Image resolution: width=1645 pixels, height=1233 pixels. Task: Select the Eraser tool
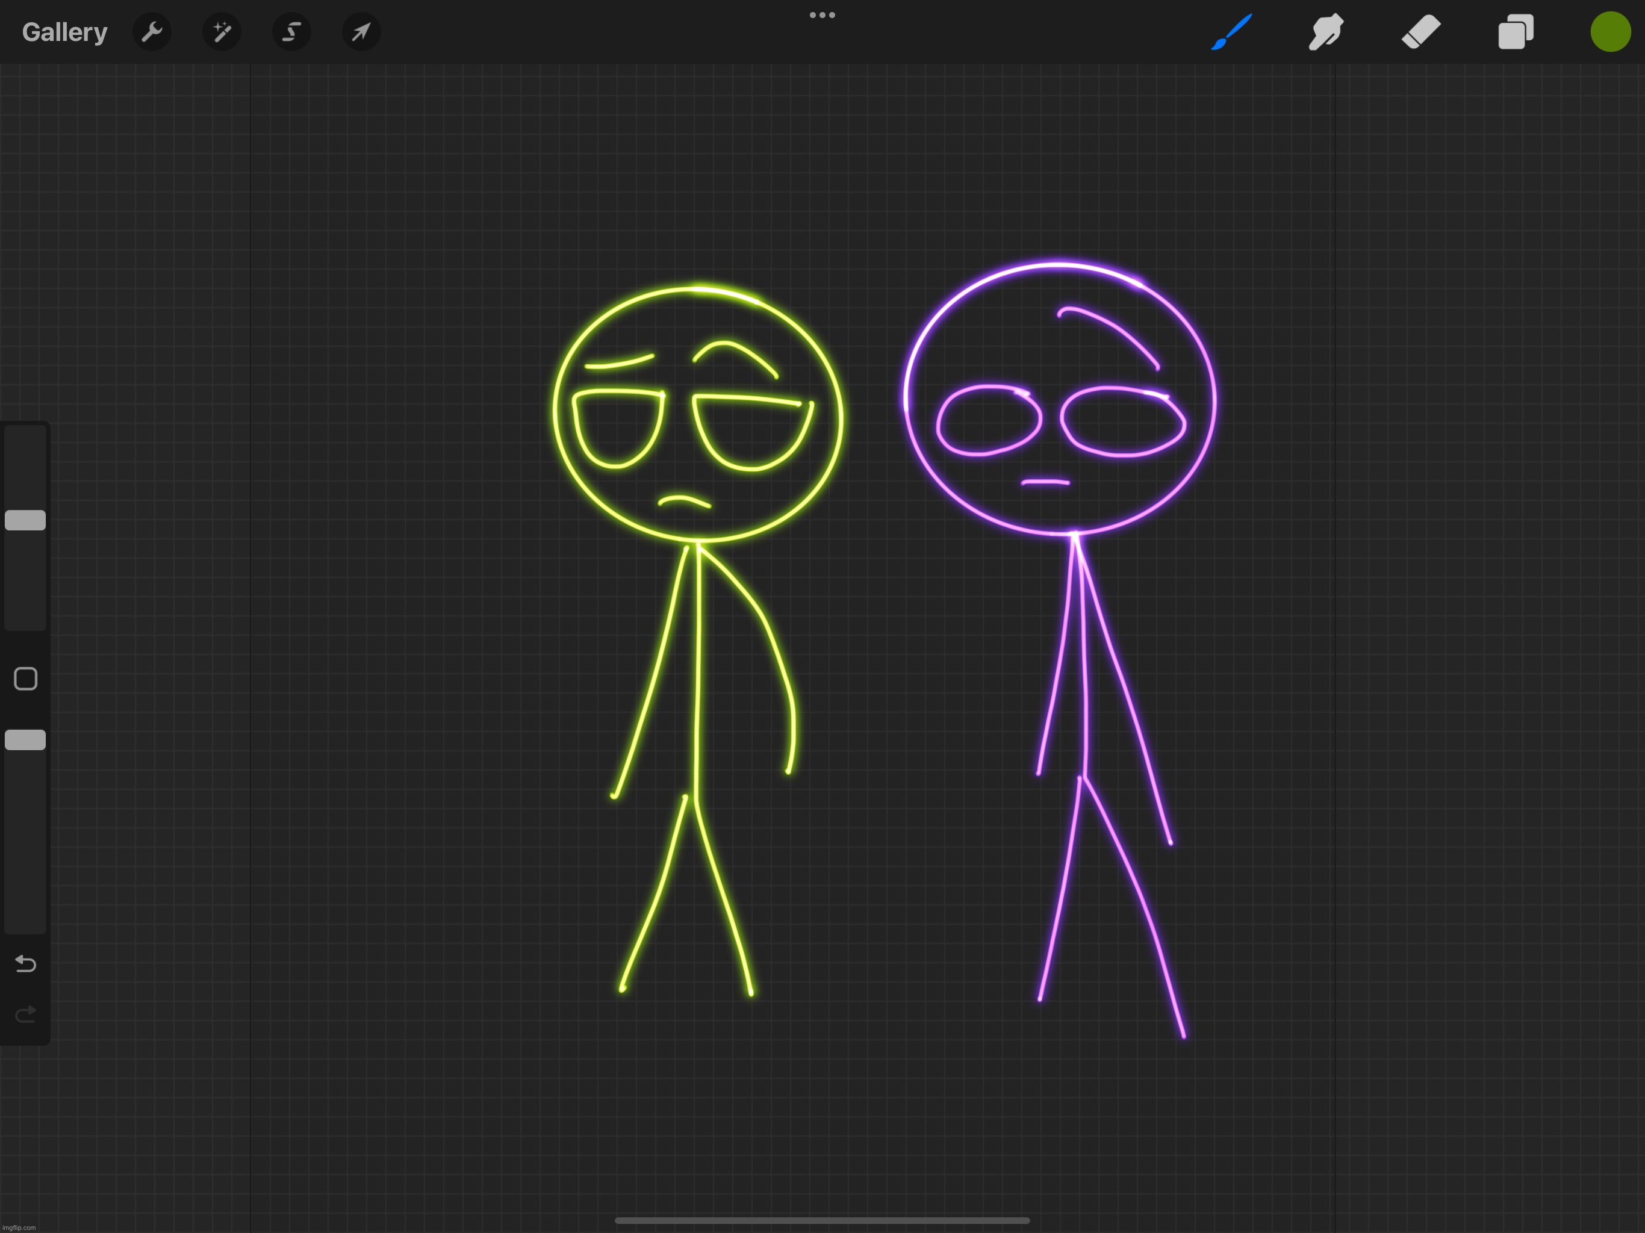1421,32
